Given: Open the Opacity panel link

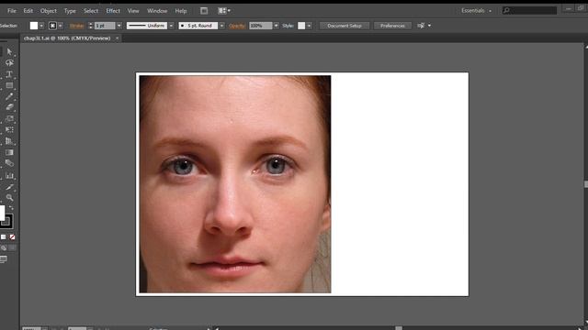Looking at the screenshot, I should [237, 26].
